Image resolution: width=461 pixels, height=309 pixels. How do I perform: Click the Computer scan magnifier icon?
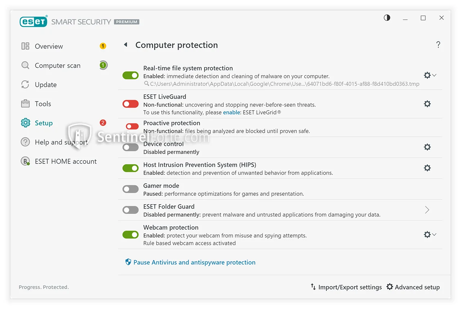pyautogui.click(x=25, y=66)
